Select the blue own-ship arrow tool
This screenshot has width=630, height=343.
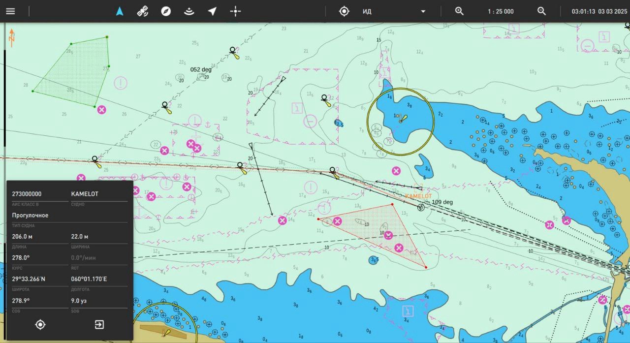pos(119,11)
